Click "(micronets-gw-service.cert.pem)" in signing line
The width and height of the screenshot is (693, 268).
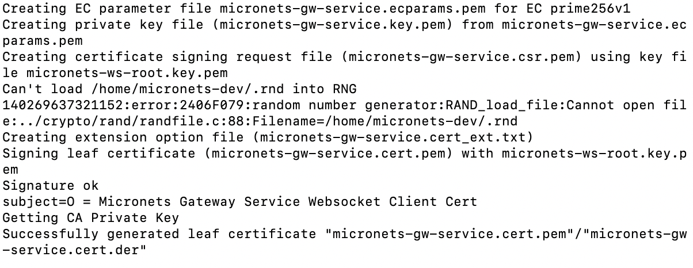click(329, 154)
